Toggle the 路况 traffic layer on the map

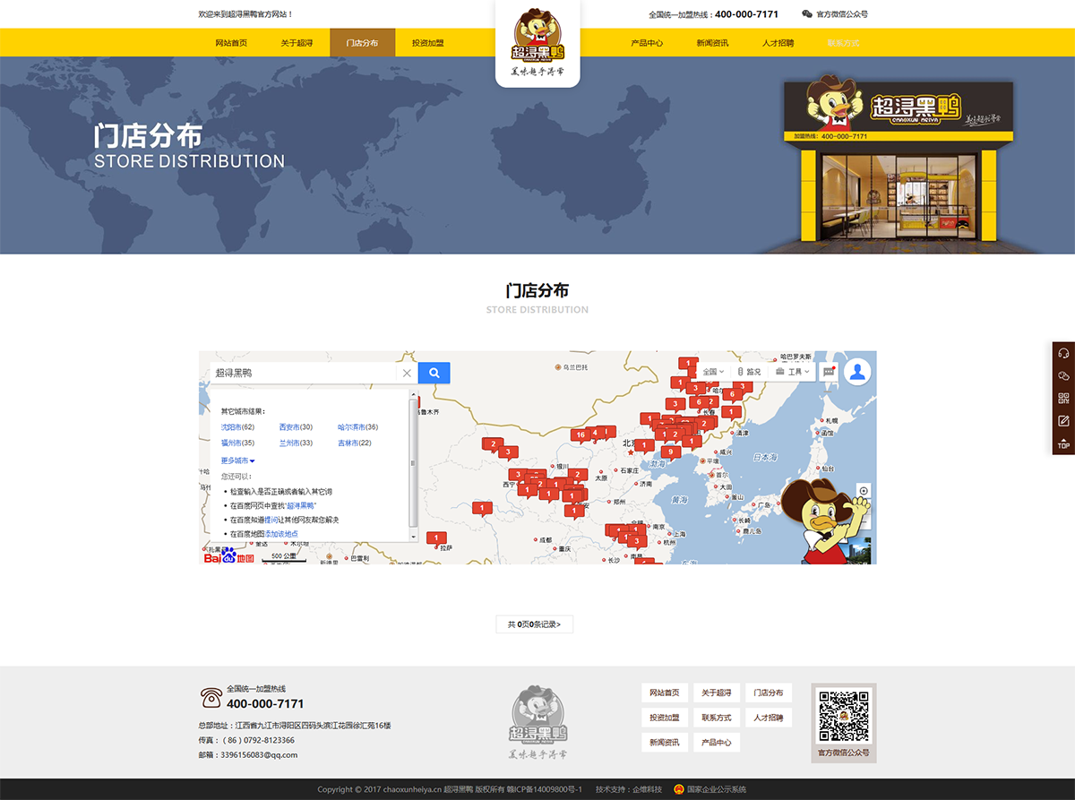point(749,372)
